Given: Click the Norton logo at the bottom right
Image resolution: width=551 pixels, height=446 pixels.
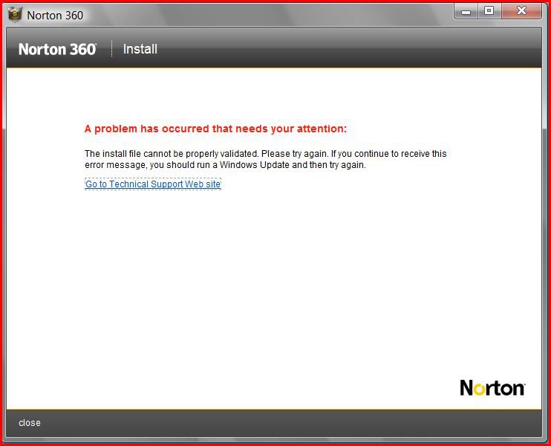Looking at the screenshot, I should [492, 387].
